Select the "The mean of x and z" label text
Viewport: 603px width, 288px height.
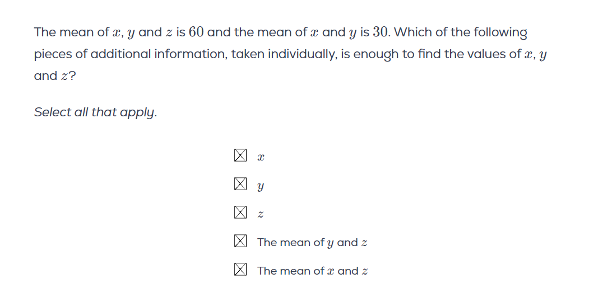tap(312, 271)
